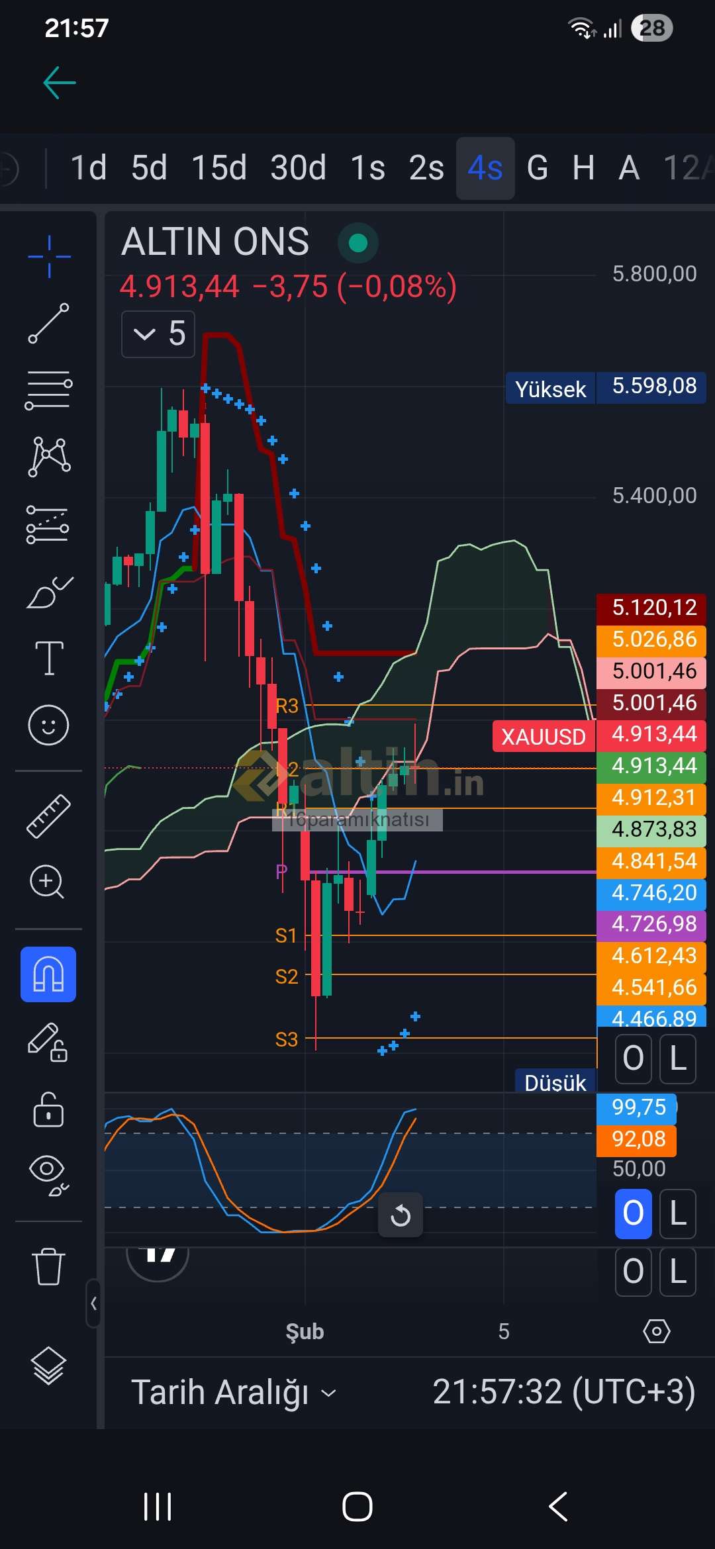715x1549 pixels.
Task: Choose the text annotation tool
Action: coord(49,658)
